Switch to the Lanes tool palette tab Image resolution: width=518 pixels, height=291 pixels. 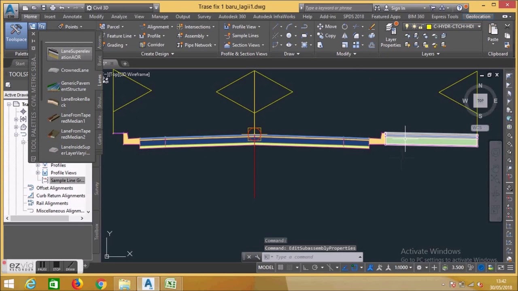[x=99, y=79]
